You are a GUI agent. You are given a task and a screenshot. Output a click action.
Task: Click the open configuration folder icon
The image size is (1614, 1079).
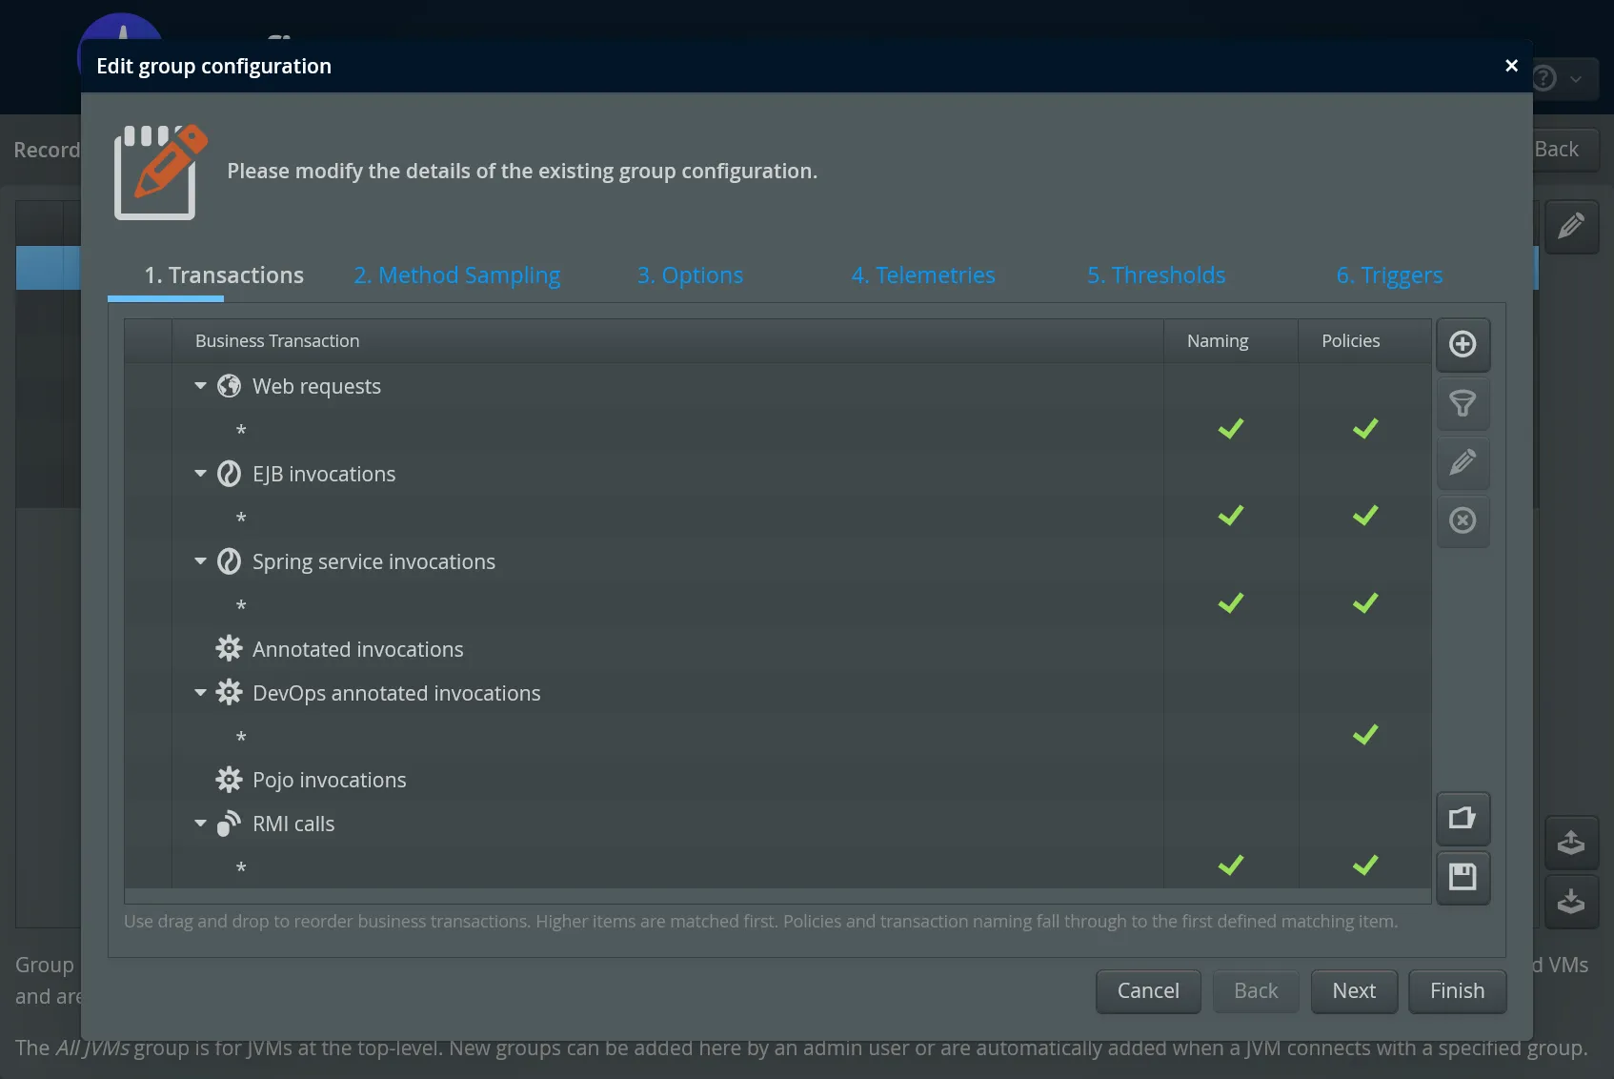(x=1463, y=818)
